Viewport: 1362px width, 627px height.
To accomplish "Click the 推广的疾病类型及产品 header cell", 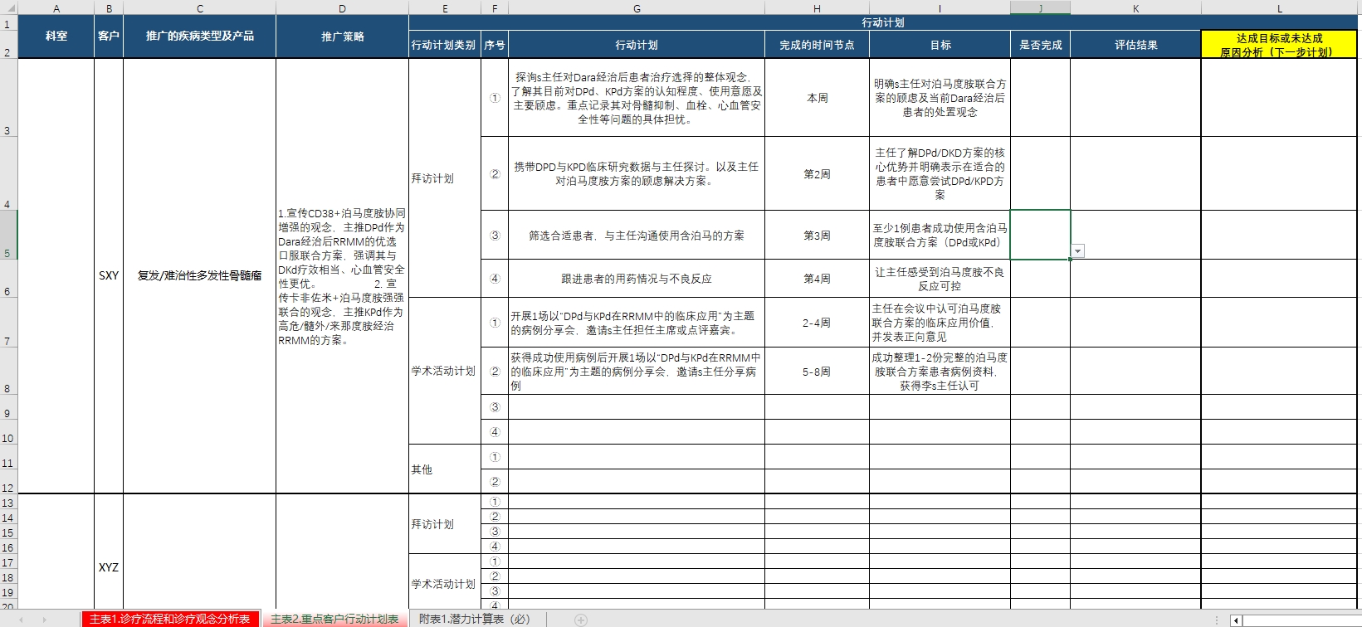I will click(200, 36).
